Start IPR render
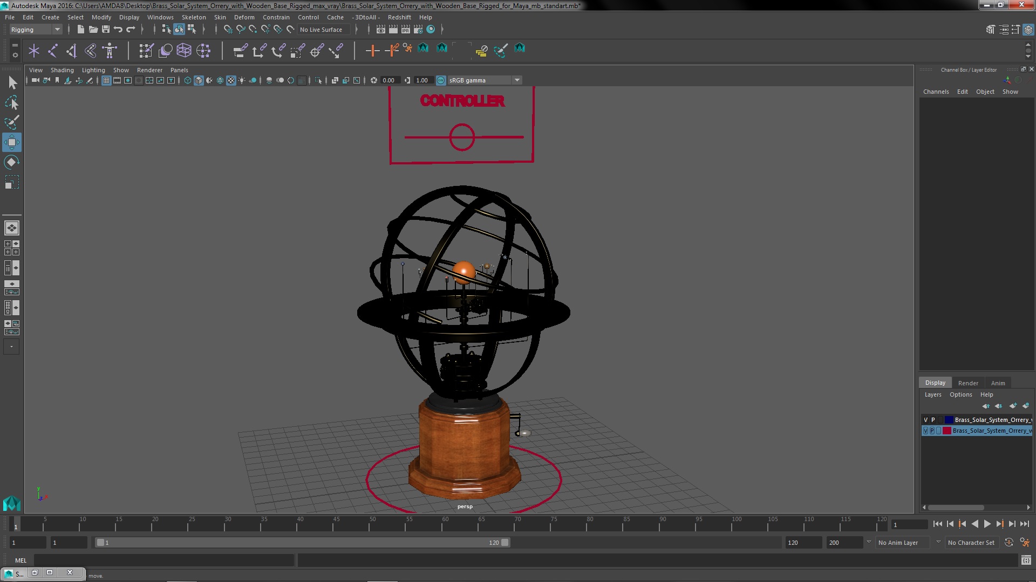This screenshot has width=1036, height=582. coord(406,30)
